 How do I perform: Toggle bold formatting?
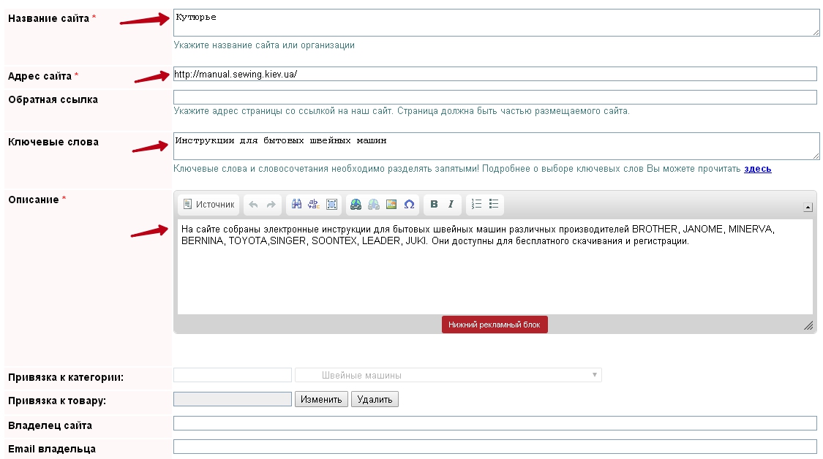434,205
